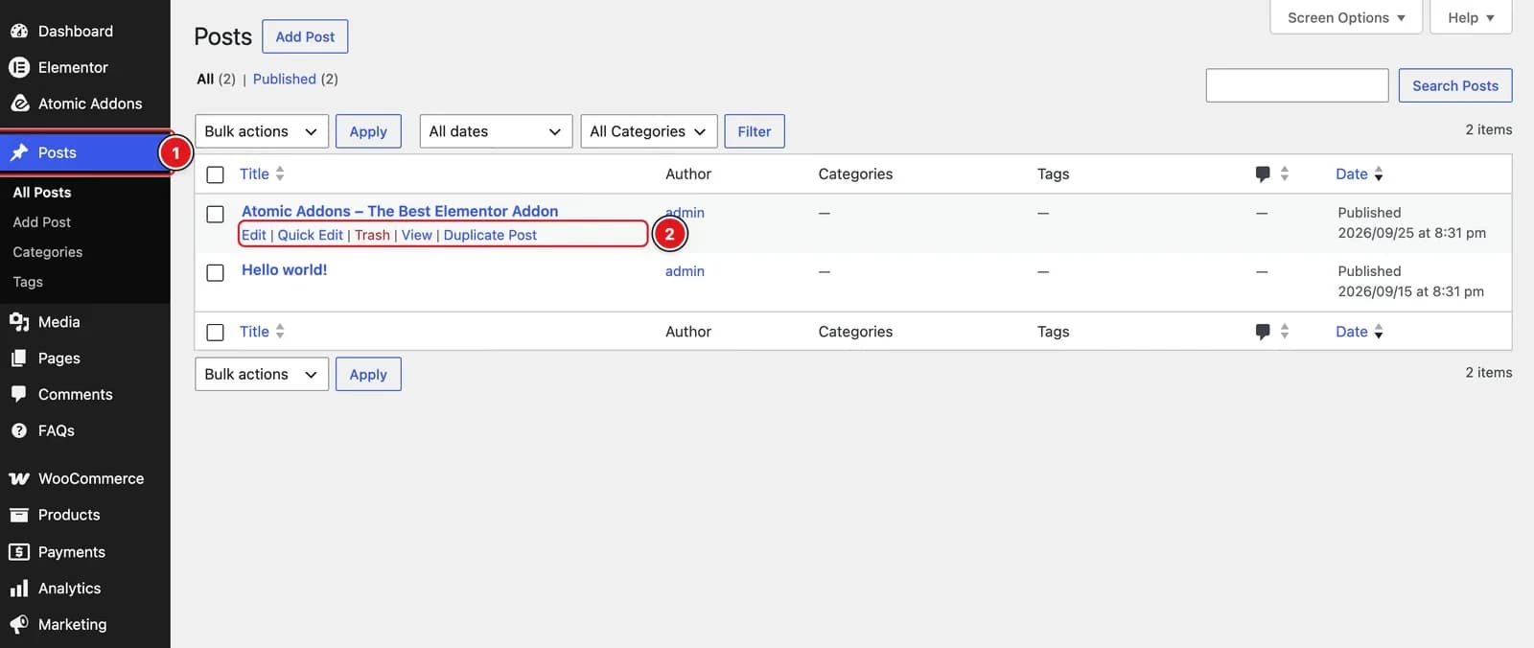Screen dimensions: 1534x648
Task: Click the admin author link for Hello world!
Action: [685, 271]
